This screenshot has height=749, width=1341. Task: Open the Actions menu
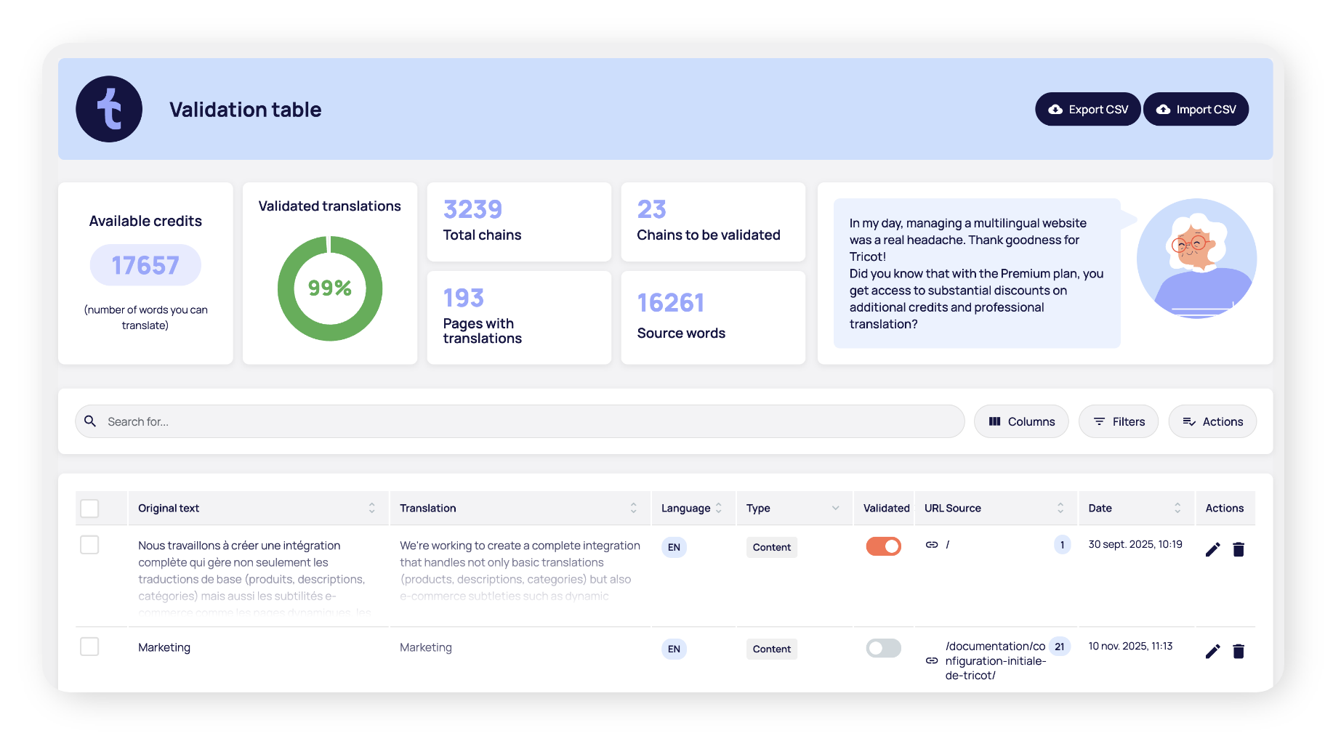coord(1212,421)
